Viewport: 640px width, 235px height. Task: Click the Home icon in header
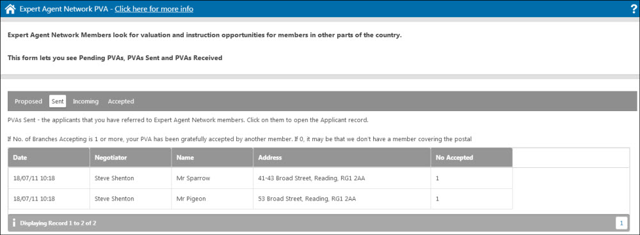(x=10, y=8)
